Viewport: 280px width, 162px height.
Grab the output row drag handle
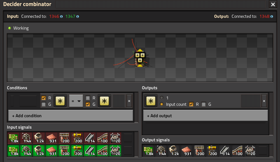(x=250, y=101)
